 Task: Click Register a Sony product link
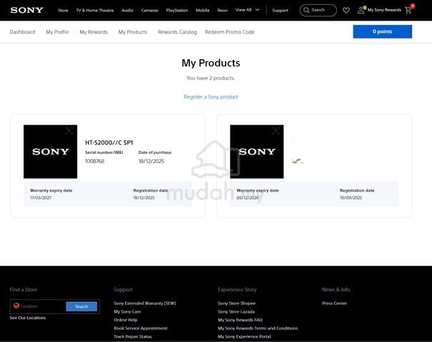coord(211,97)
